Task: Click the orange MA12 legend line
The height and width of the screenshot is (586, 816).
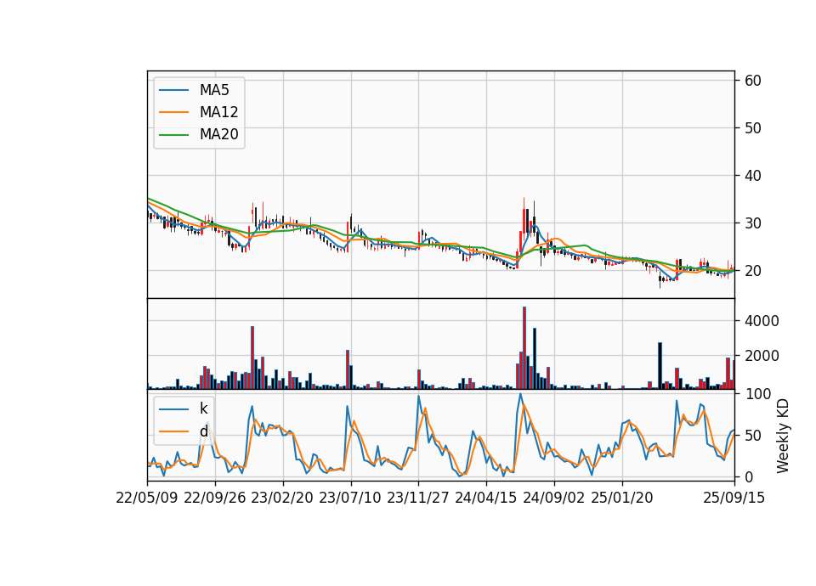Action: click(x=173, y=112)
